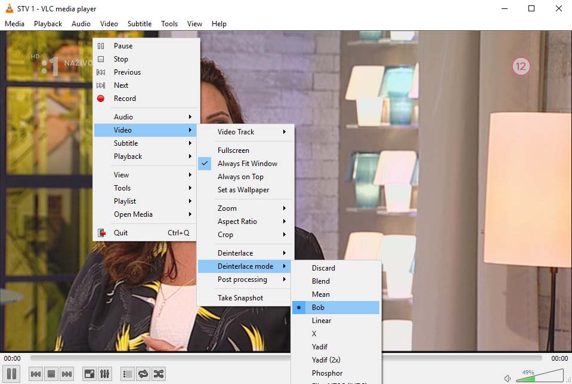
Task: Open extended settings equalizer icon
Action: click(105, 374)
